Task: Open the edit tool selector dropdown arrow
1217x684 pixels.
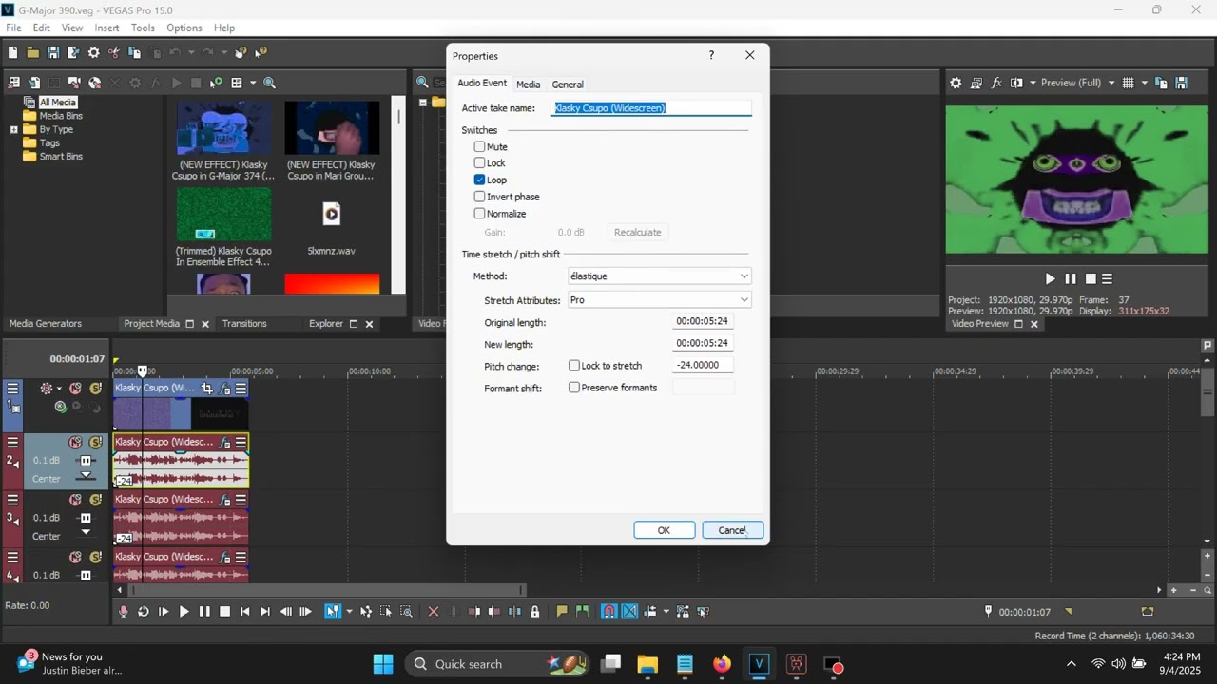Action: (349, 612)
